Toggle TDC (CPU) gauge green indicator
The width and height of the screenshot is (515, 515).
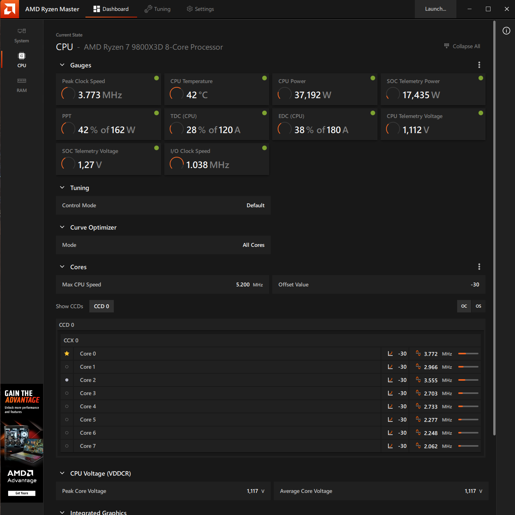264,113
